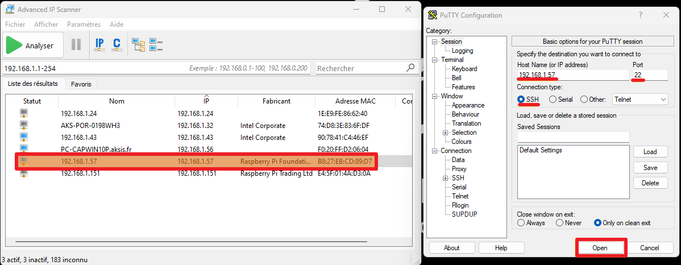Start scan with the Analyser button

33,45
